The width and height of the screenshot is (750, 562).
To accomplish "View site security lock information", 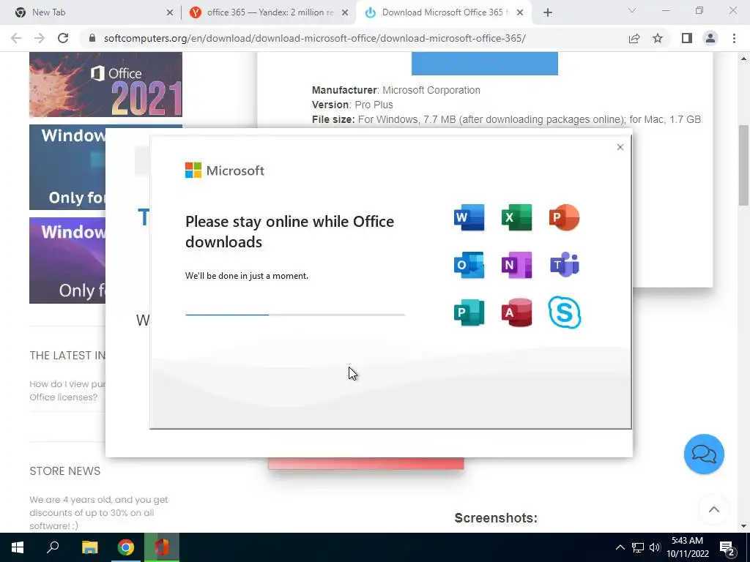I will point(92,38).
